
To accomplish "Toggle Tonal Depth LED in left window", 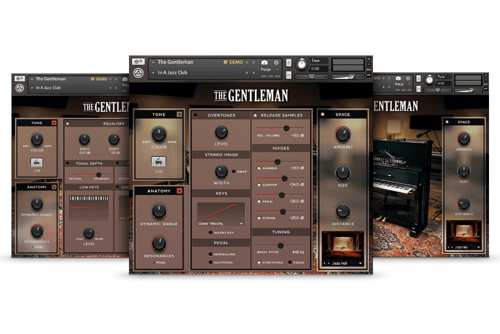I will (x=67, y=163).
